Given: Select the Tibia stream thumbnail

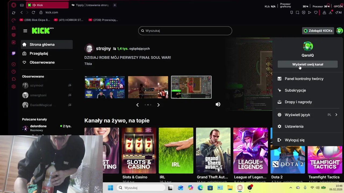Looking at the screenshot, I should (191, 87).
